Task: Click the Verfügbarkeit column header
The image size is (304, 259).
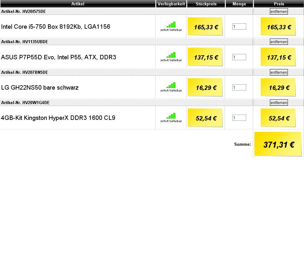Action: pos(171,4)
